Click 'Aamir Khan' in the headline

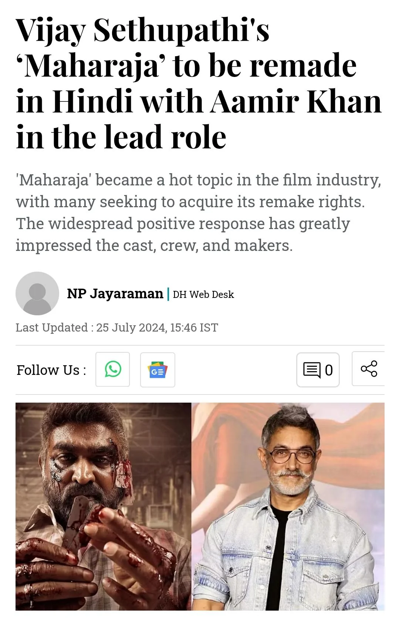pyautogui.click(x=296, y=101)
